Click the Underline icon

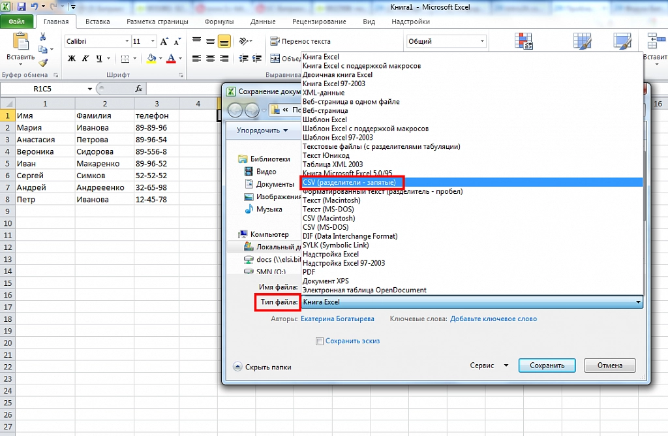click(99, 58)
